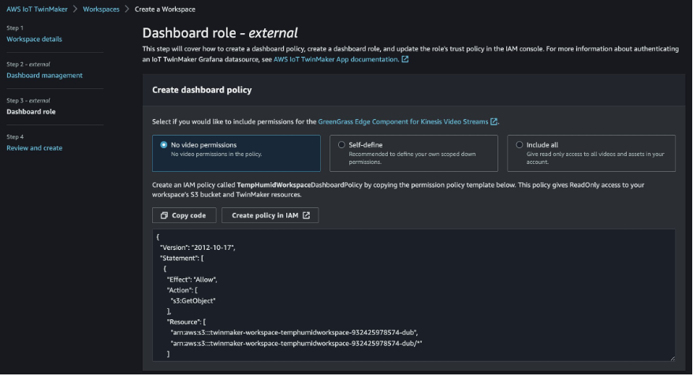693x376 pixels.
Task: Open Dashboard management step
Action: click(44, 75)
